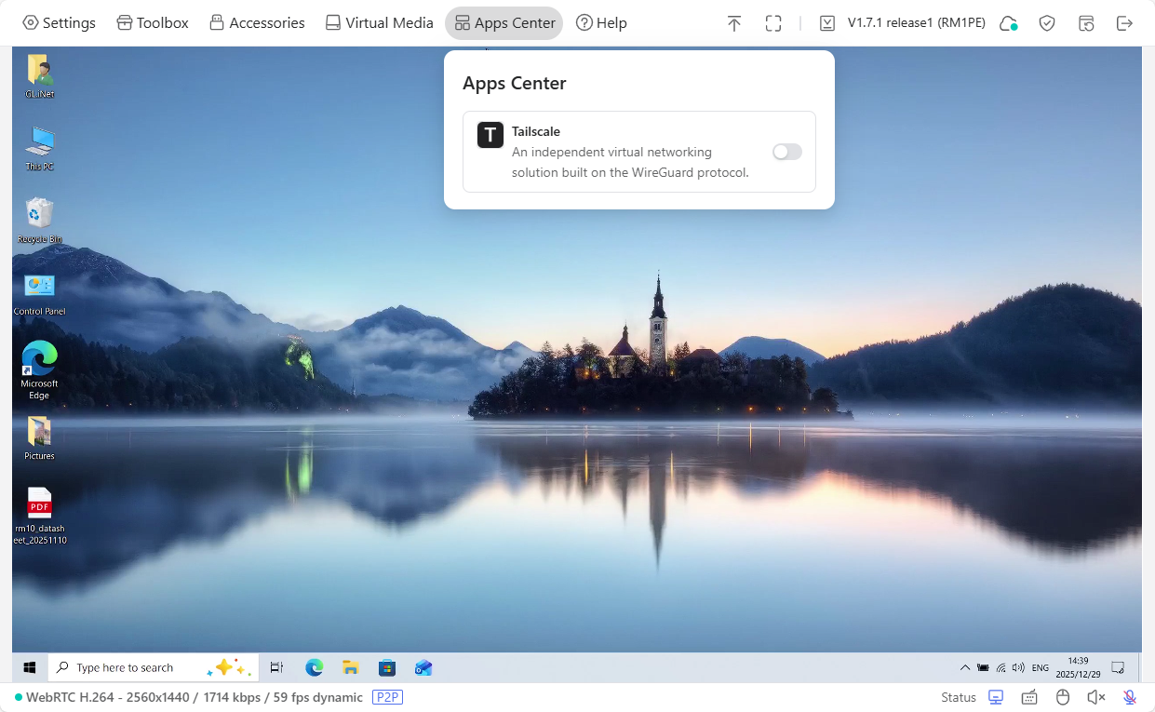Enter fullscreen with the fullscreen icon

click(x=773, y=23)
